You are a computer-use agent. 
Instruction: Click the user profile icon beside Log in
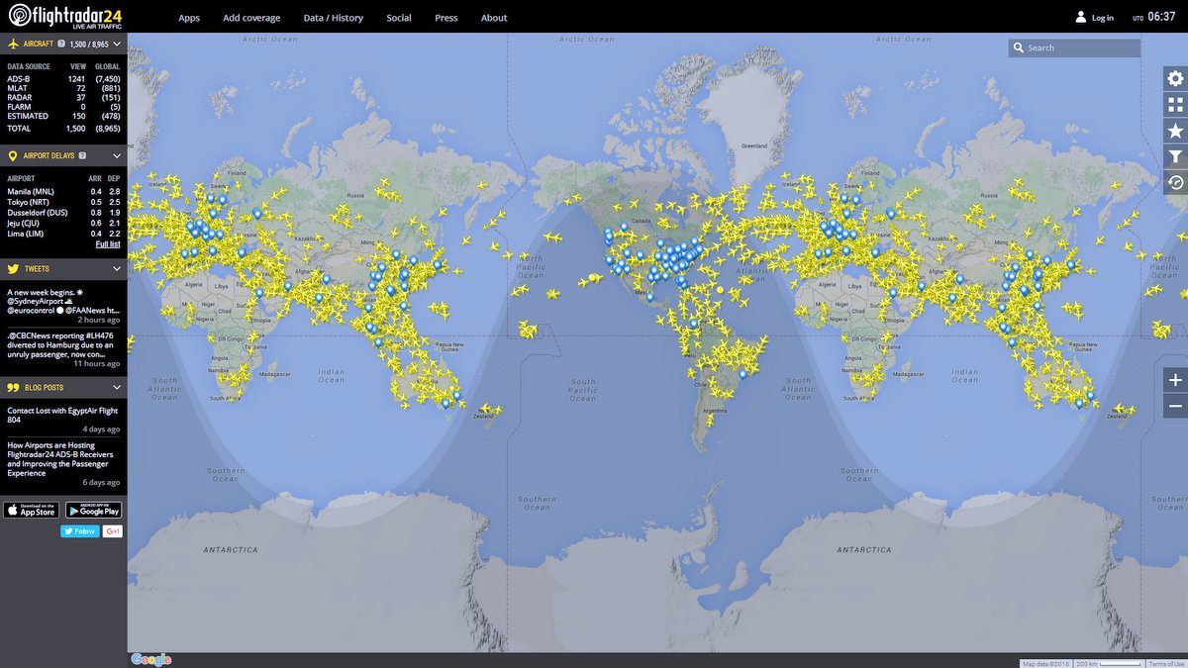point(1080,17)
